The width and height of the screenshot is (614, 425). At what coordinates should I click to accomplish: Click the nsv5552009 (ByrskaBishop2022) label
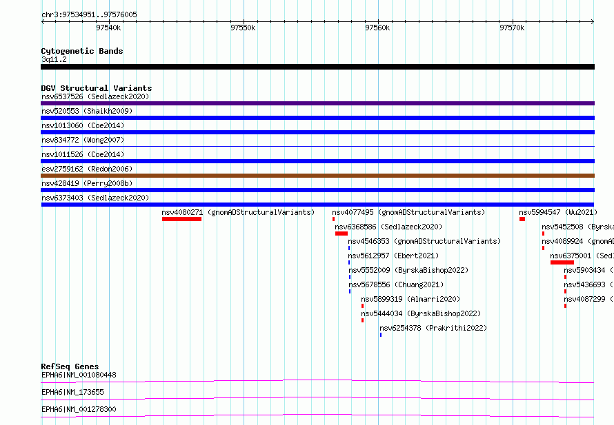tap(408, 270)
